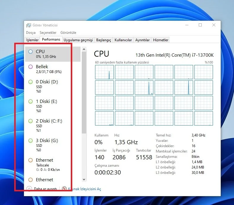Image resolution: width=234 pixels, height=205 pixels.
Task: Click the İşlemler count 140
Action: coord(100,157)
